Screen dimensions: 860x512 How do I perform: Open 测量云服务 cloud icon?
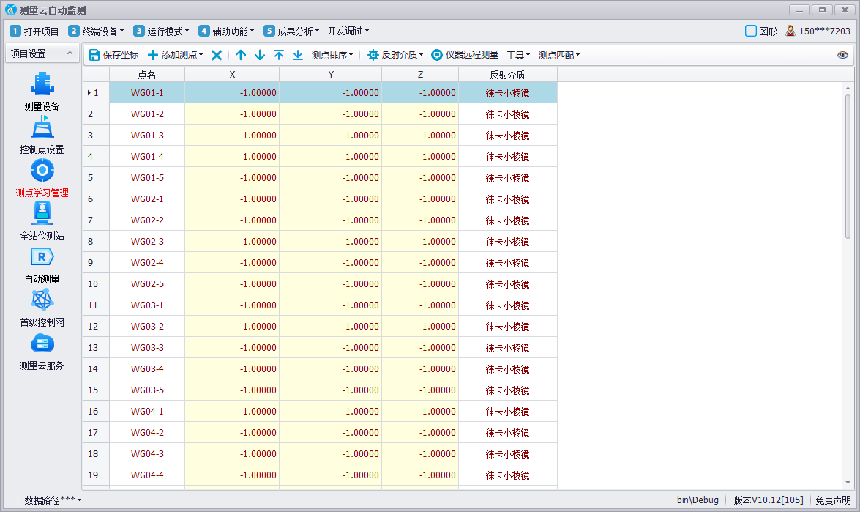tap(42, 344)
